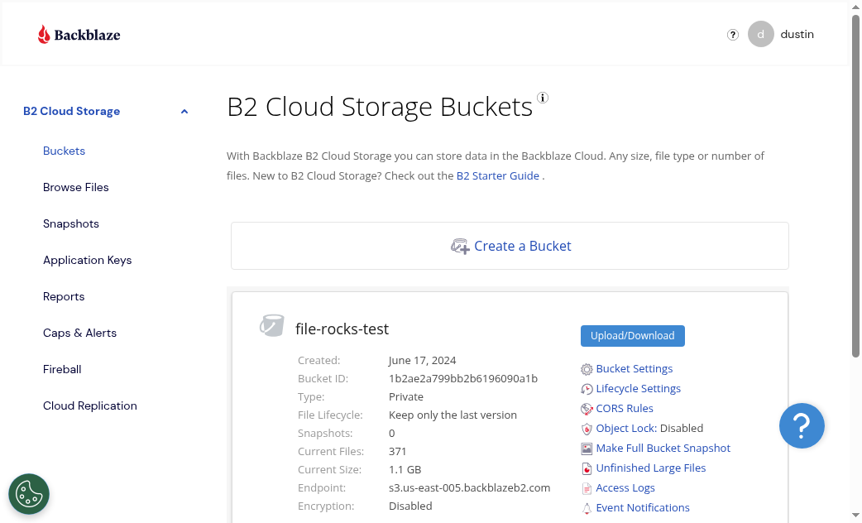
Task: Click the file-rocks-test bucket icon
Action: tap(272, 325)
